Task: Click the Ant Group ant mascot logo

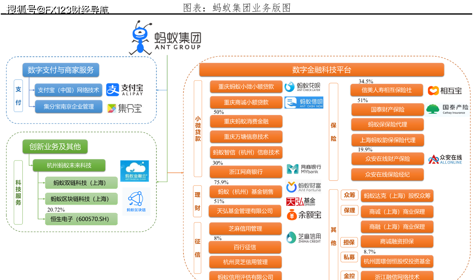Action: (x=140, y=38)
